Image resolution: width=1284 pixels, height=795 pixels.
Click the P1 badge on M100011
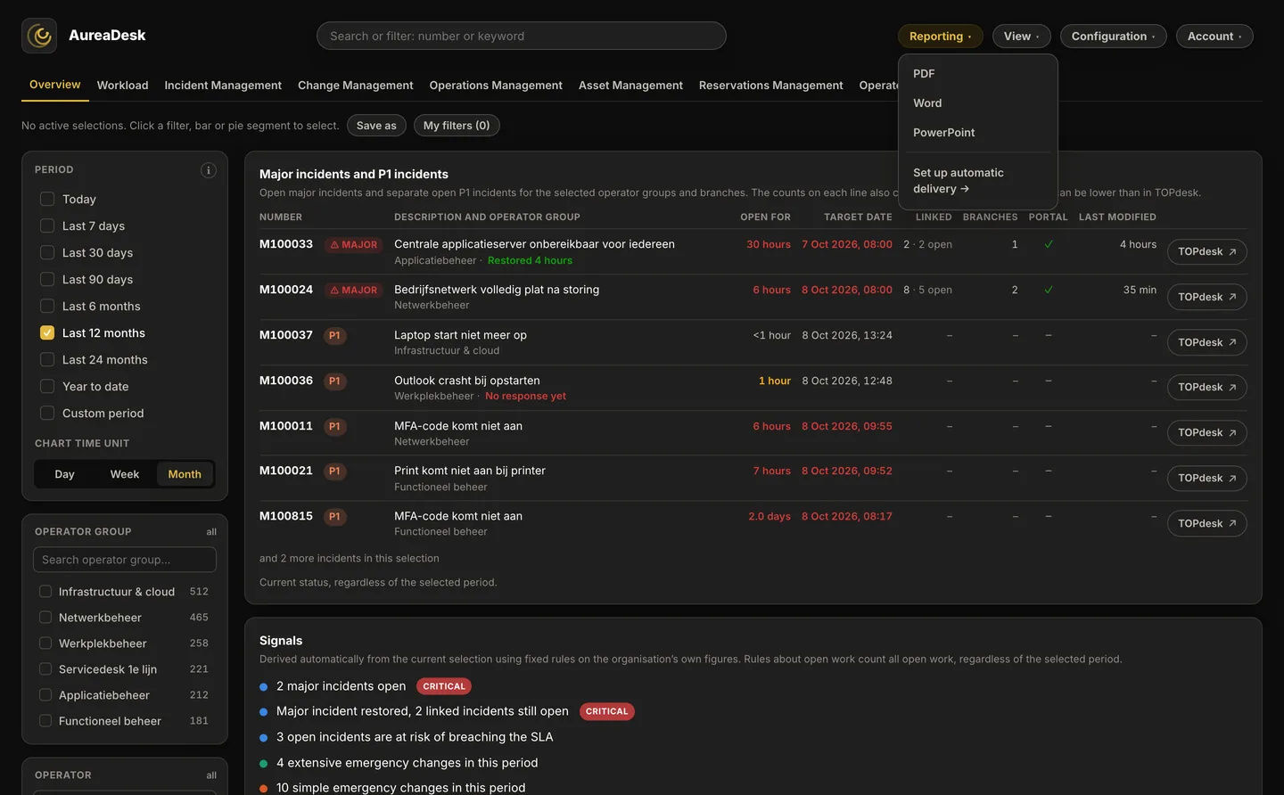pos(334,427)
